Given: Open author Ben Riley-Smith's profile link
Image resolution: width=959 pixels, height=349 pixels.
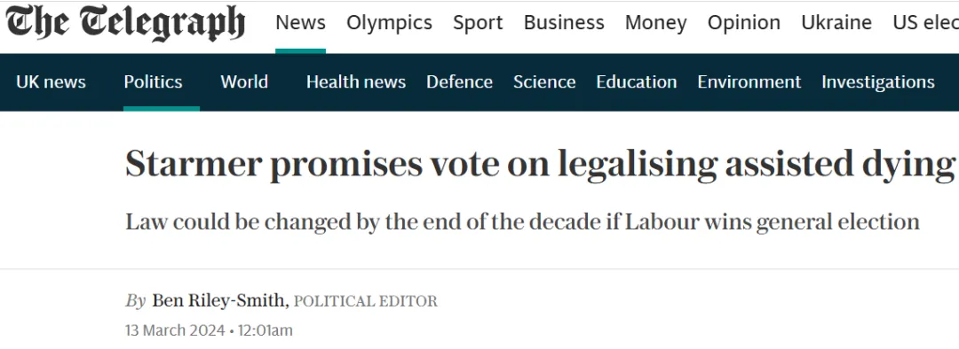Looking at the screenshot, I should pyautogui.click(x=219, y=301).
